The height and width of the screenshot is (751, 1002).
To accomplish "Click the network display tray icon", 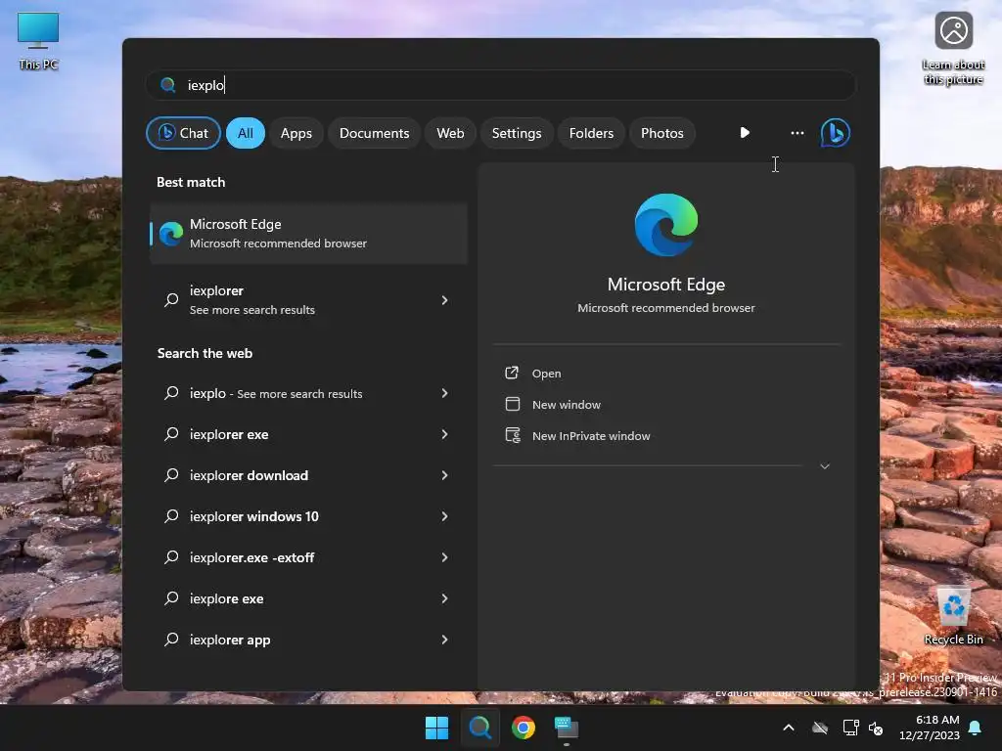I will click(850, 728).
